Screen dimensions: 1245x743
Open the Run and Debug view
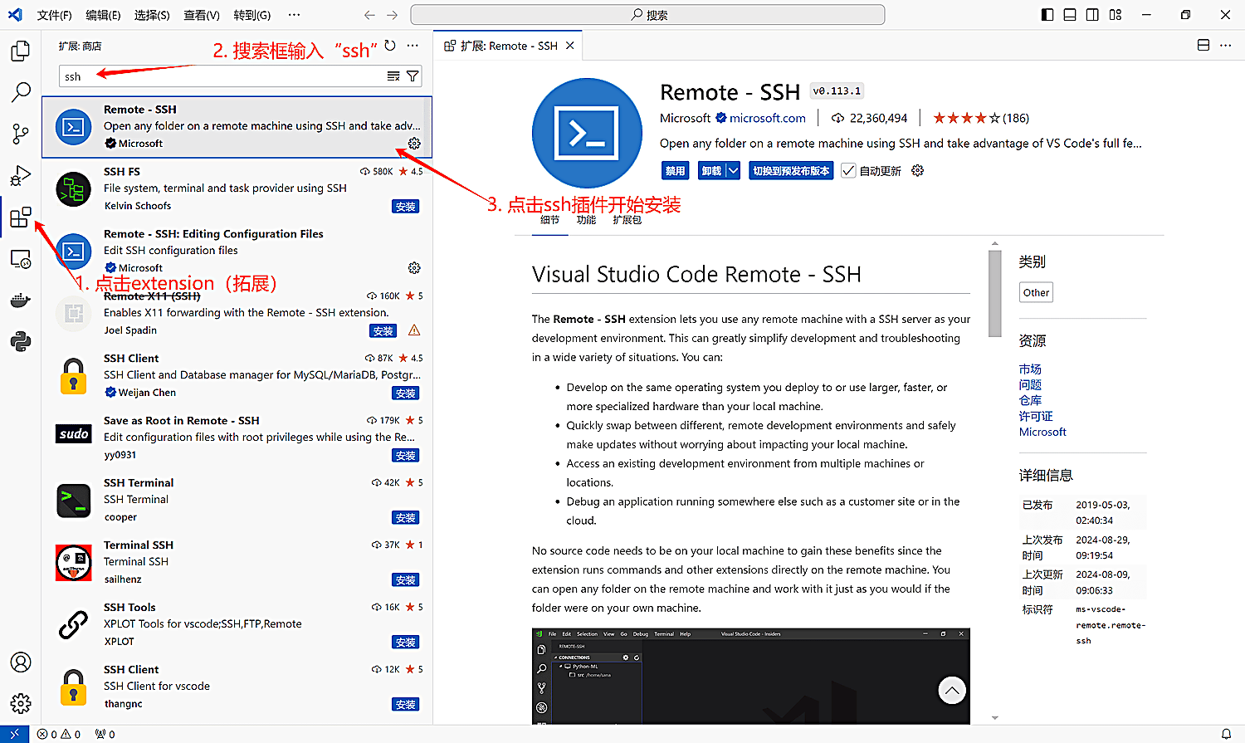(20, 175)
